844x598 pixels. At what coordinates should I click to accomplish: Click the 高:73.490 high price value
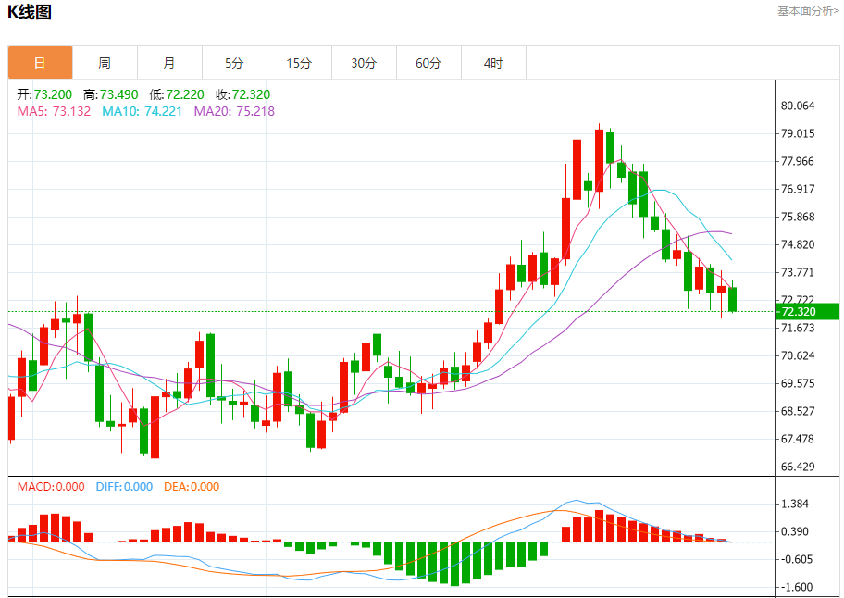click(110, 94)
